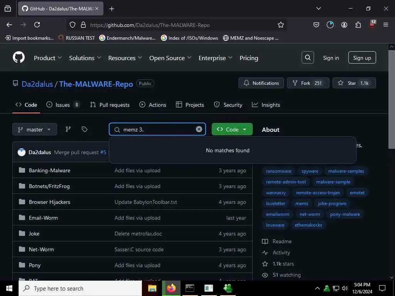This screenshot has width=395, height=296.
Task: Open the master branch dropdown
Action: pos(35,129)
